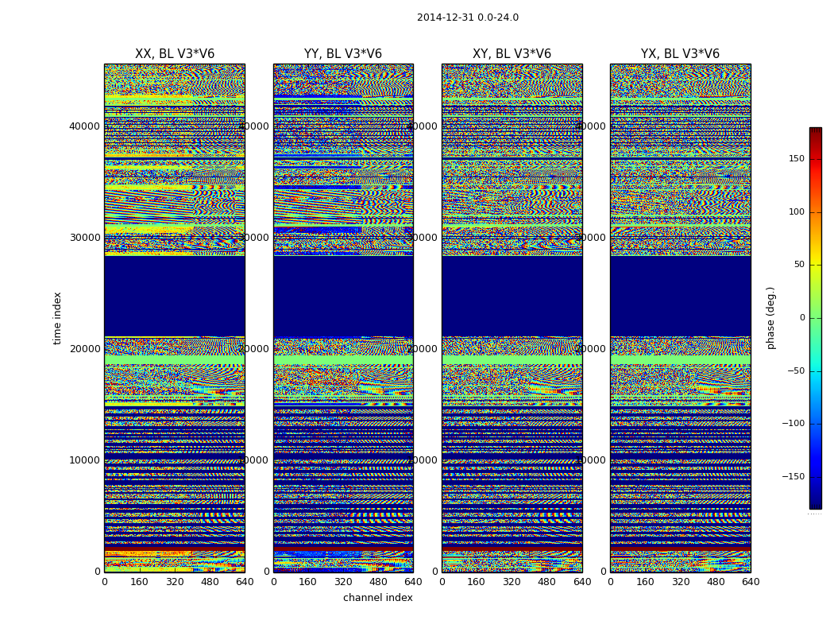Image resolution: width=834 pixels, height=636 pixels.
Task: Click the YX plot x-axis tick 640
Action: pos(751,582)
